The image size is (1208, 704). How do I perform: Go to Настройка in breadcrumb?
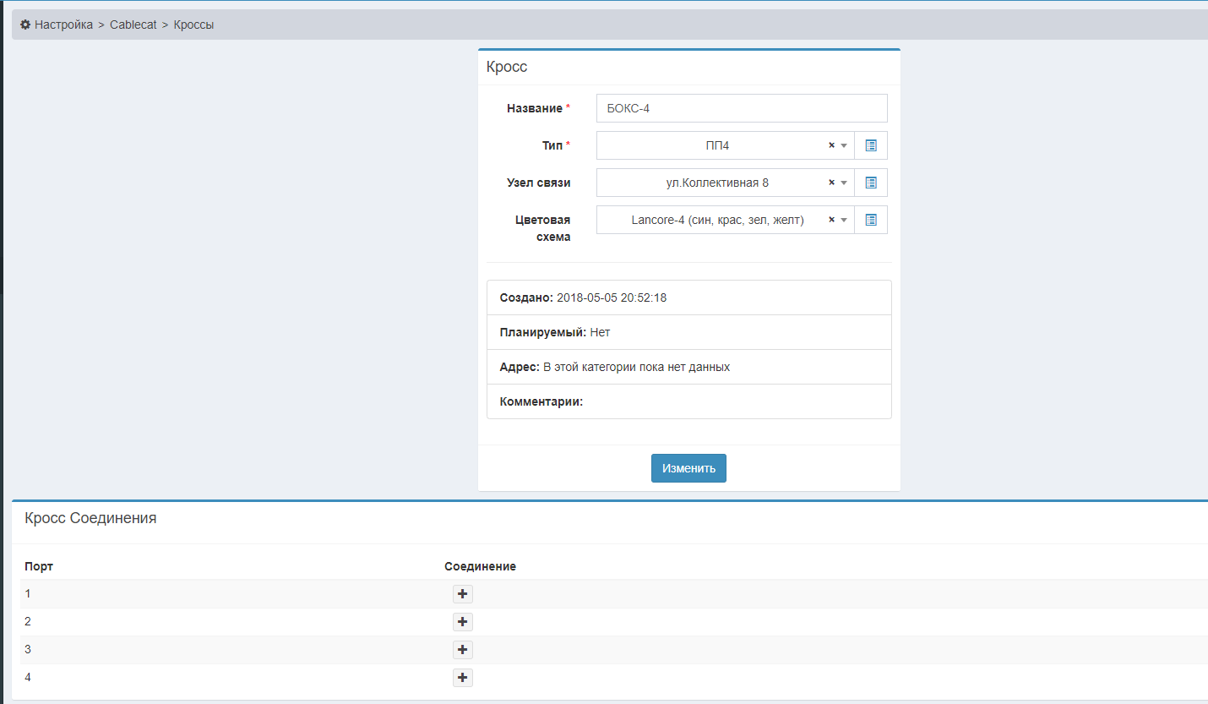coord(63,25)
